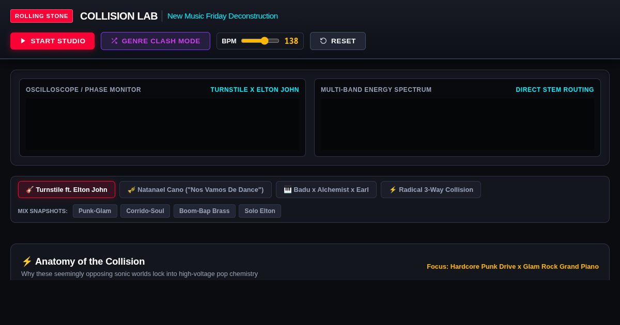Click the Collision Lab title
Viewport: 620px width, 325px height.
(119, 16)
